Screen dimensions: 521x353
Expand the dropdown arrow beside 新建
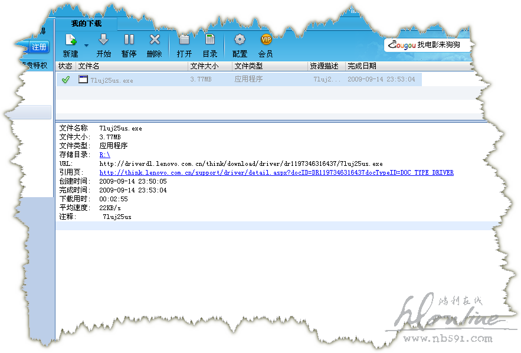point(86,45)
